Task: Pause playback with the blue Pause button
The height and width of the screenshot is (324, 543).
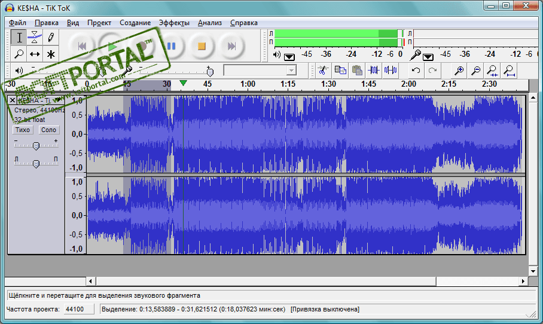Action: click(x=172, y=46)
